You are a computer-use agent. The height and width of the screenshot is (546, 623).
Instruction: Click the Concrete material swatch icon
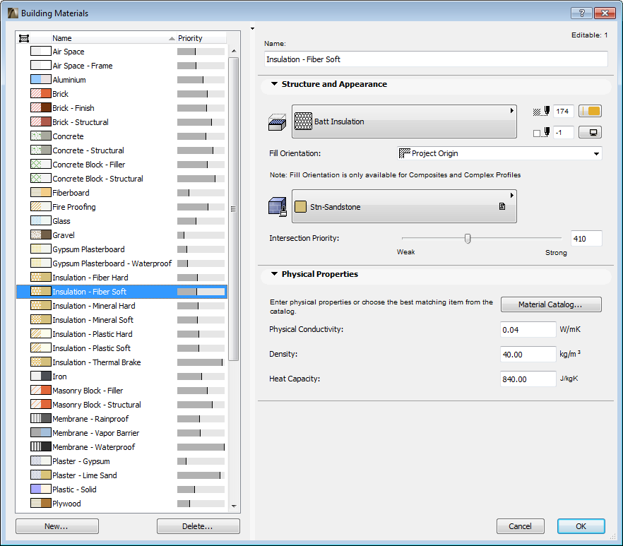coord(40,136)
